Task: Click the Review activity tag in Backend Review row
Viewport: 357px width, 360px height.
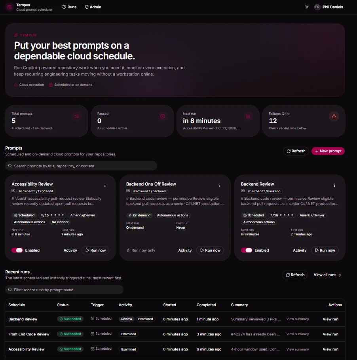Action: click(127, 319)
